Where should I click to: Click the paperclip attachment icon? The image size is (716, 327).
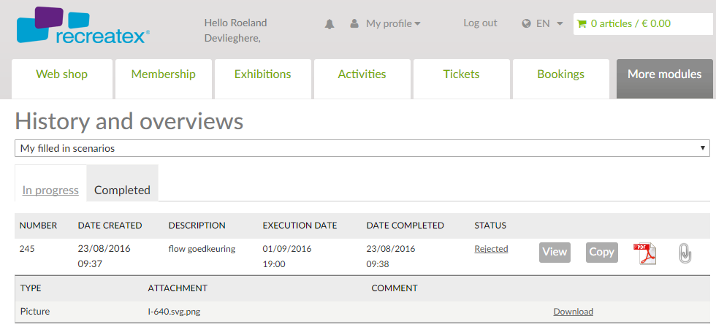(685, 253)
